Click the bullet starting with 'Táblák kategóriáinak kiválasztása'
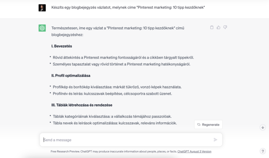The image size is (269, 158). (112, 116)
